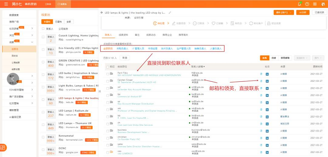Open 数据搜索 in the sidebar
The height and width of the screenshot is (157, 328).
[14, 15]
